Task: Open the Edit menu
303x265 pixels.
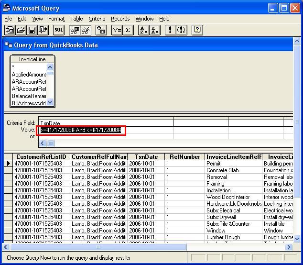Action: pos(22,19)
